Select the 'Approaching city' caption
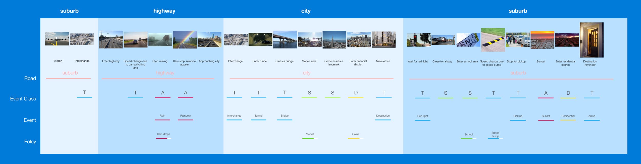The width and height of the screenshot is (641, 164). [209, 61]
